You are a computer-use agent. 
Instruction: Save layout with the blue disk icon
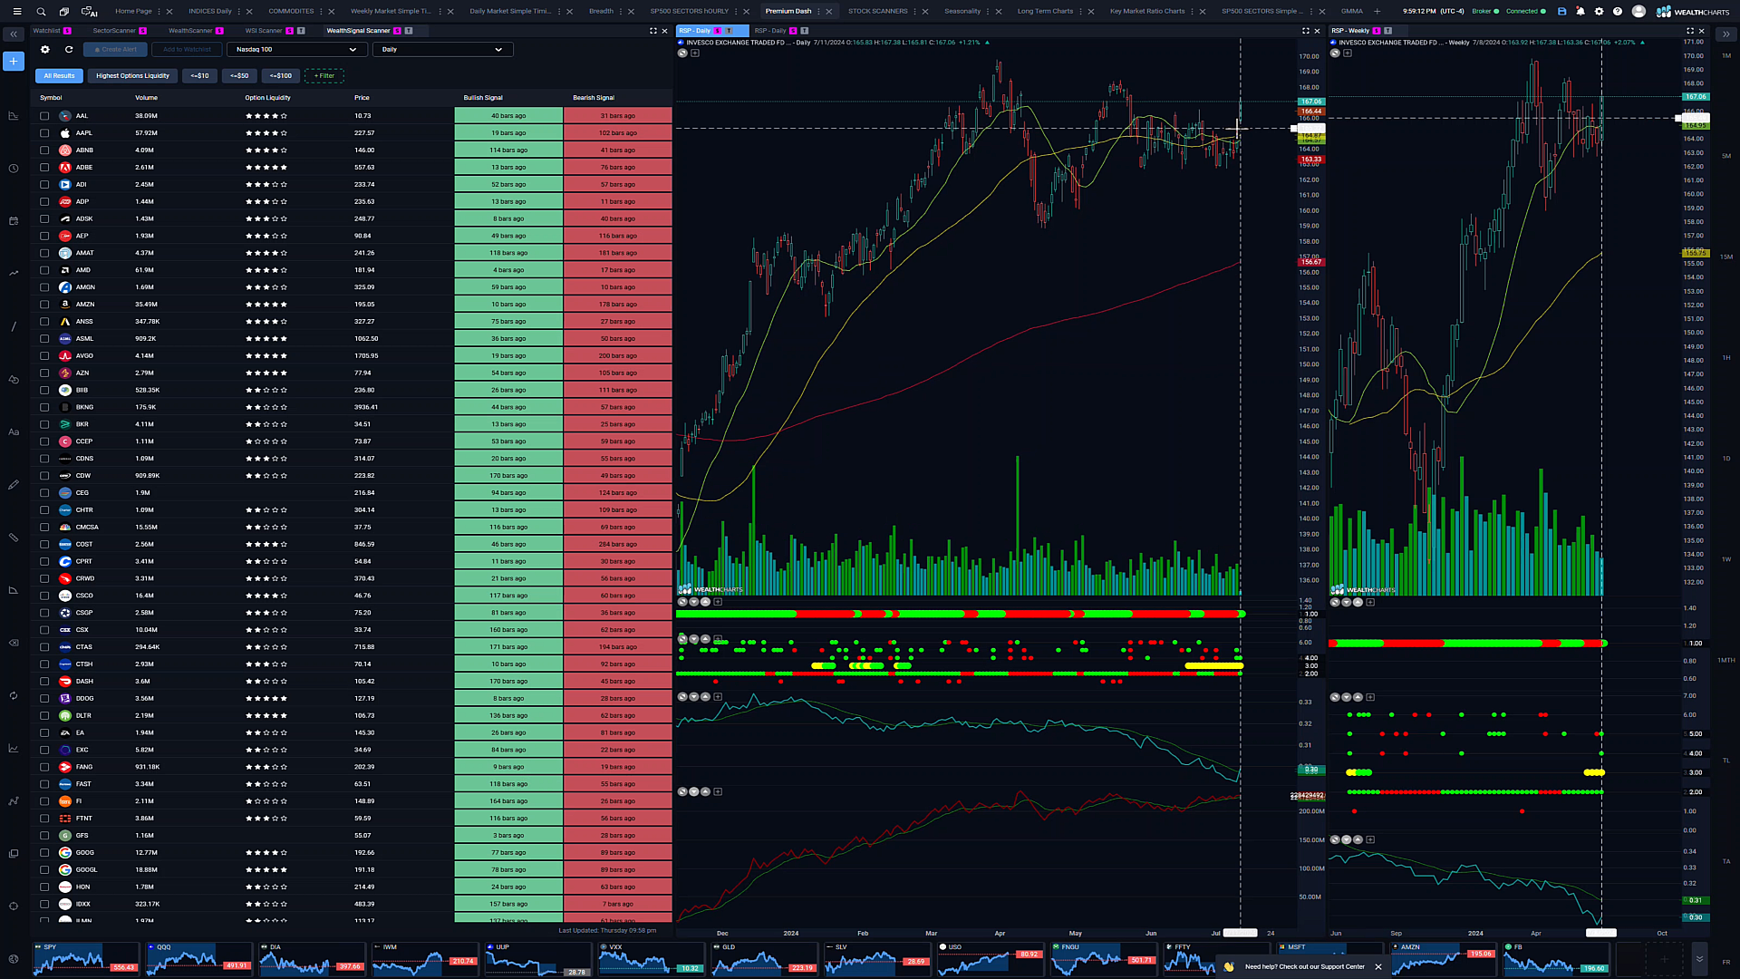tap(1561, 12)
